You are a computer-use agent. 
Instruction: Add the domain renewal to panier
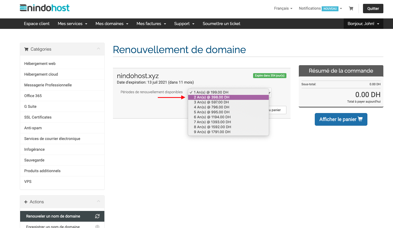[277, 110]
